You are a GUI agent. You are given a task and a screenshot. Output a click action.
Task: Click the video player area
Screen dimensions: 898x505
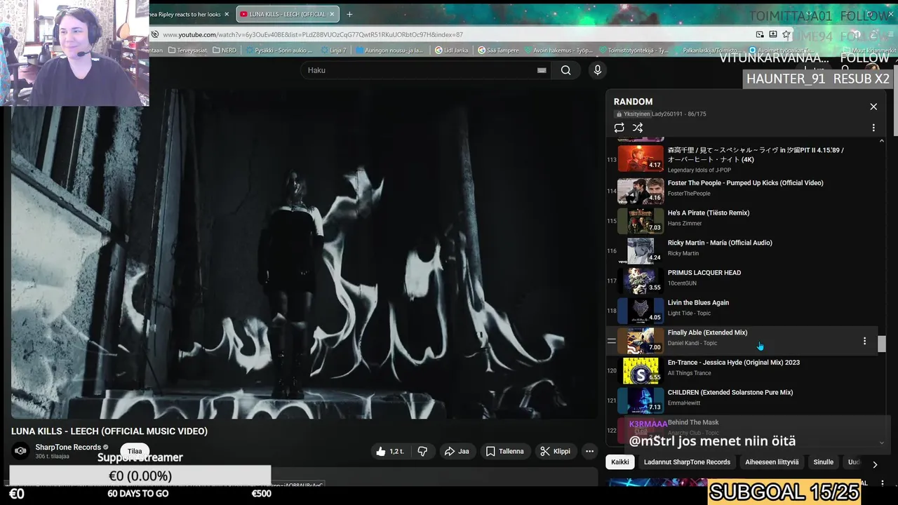pyautogui.click(x=304, y=254)
